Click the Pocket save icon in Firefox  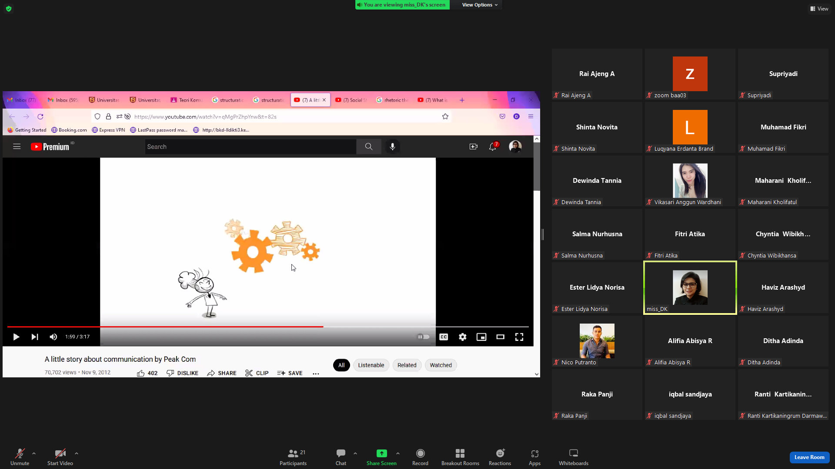[502, 116]
